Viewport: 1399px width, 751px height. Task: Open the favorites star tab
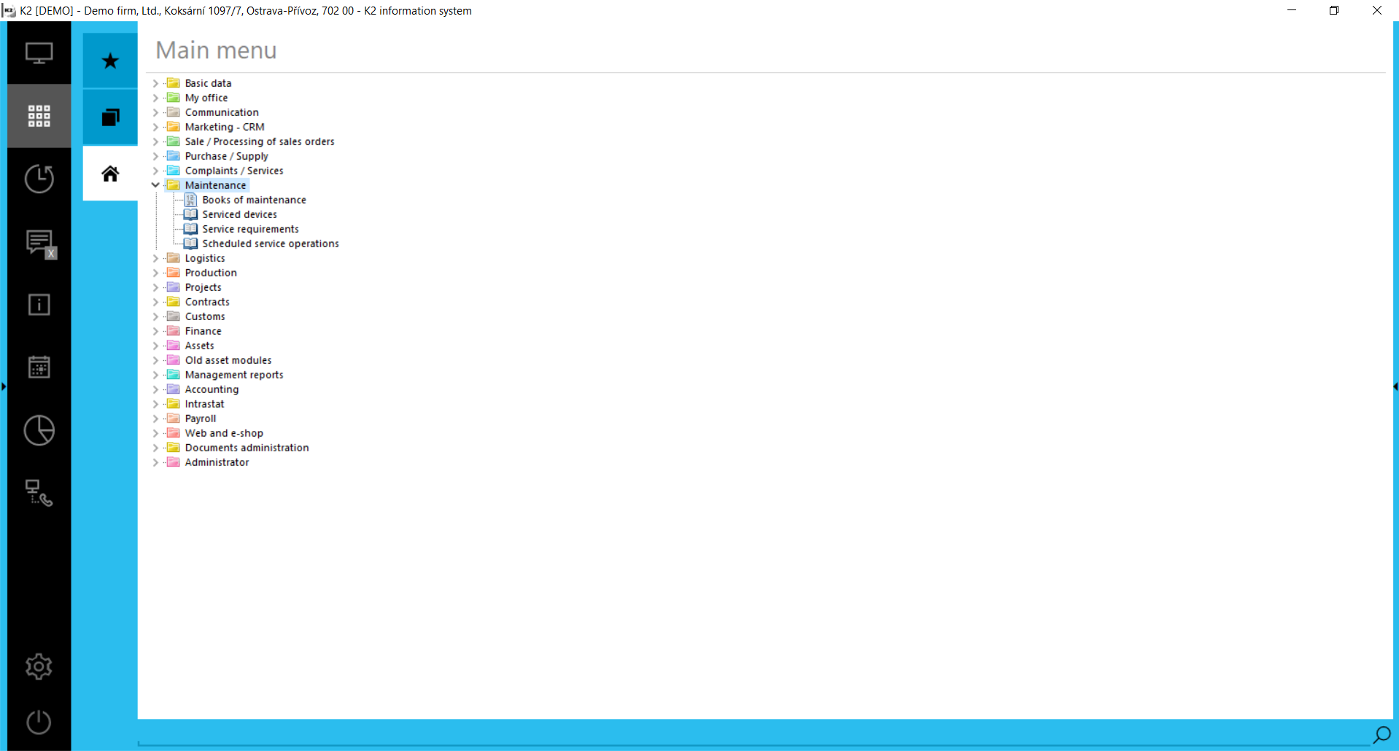[x=110, y=61]
